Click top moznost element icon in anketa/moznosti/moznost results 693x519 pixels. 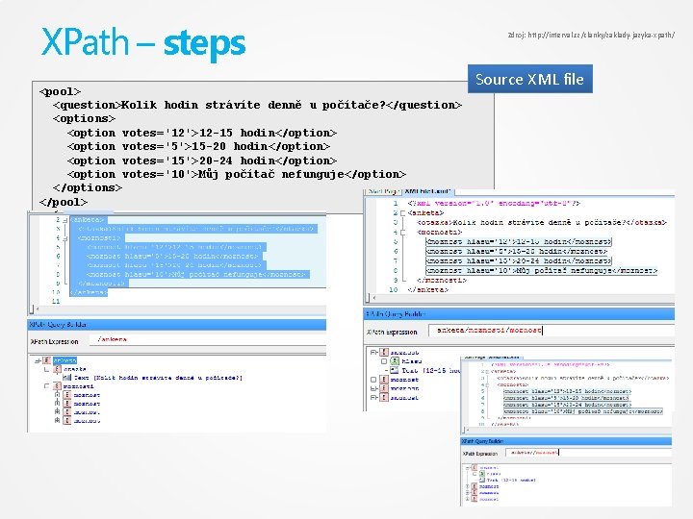click(x=384, y=352)
